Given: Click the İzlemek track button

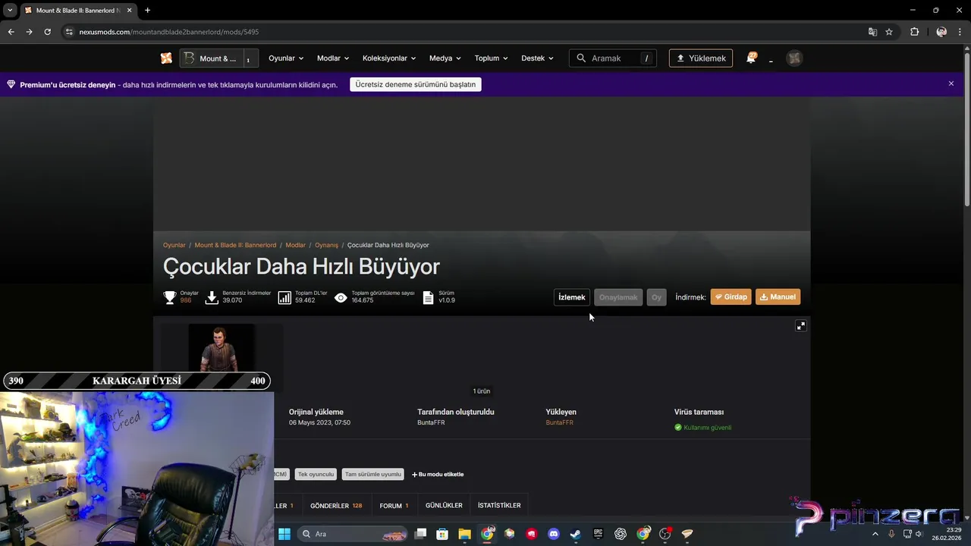Looking at the screenshot, I should pyautogui.click(x=572, y=297).
